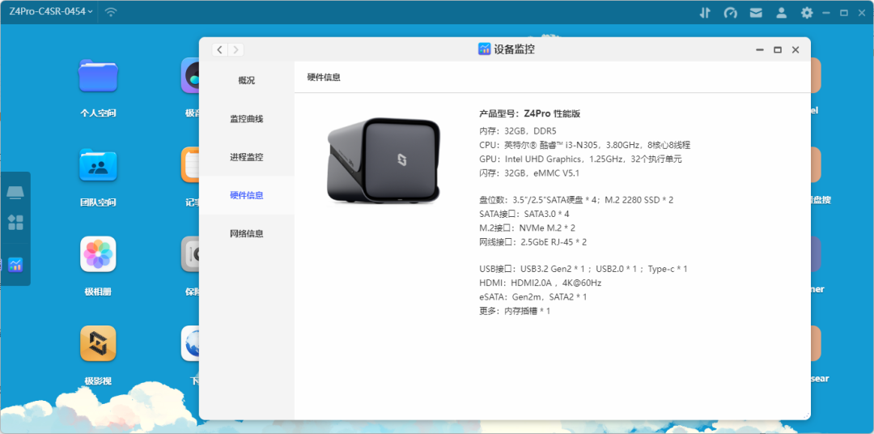The width and height of the screenshot is (874, 434).
Task: Click the 内存: 32GB, DDR5 line
Action: tap(518, 132)
